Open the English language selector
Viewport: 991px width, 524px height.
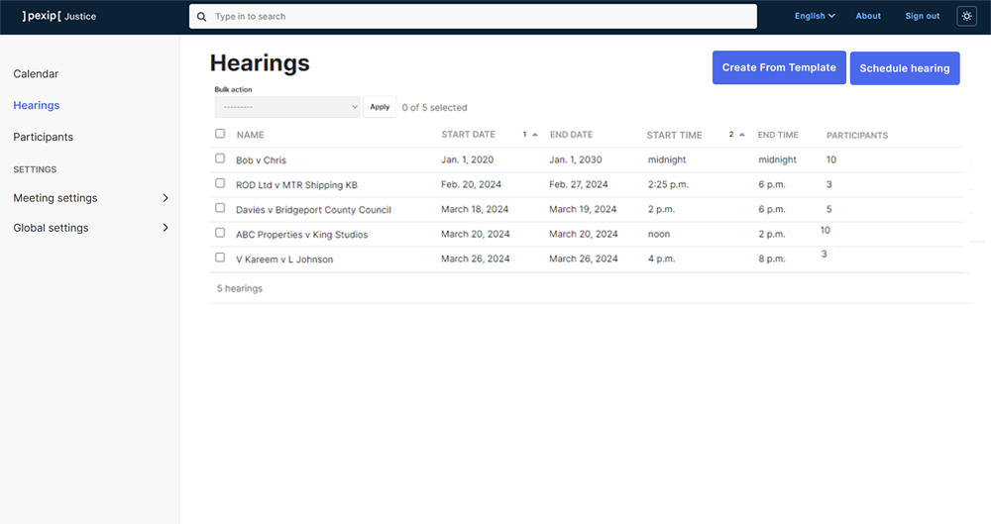(815, 16)
